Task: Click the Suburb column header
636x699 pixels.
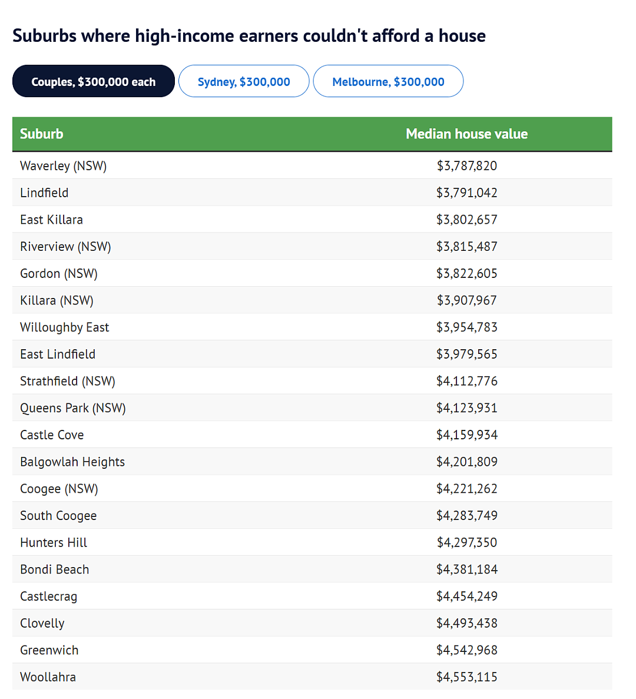Action: 41,134
